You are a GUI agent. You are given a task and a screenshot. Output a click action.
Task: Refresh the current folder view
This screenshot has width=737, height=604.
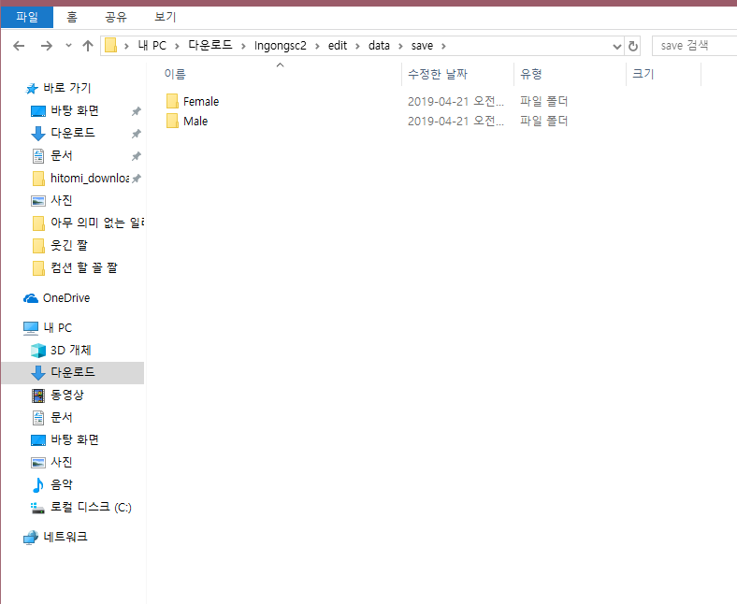(633, 46)
